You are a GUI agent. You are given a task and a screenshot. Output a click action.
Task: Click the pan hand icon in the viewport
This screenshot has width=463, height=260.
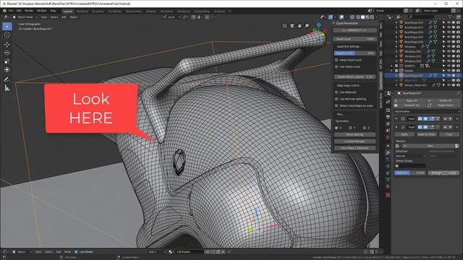tap(300, 26)
